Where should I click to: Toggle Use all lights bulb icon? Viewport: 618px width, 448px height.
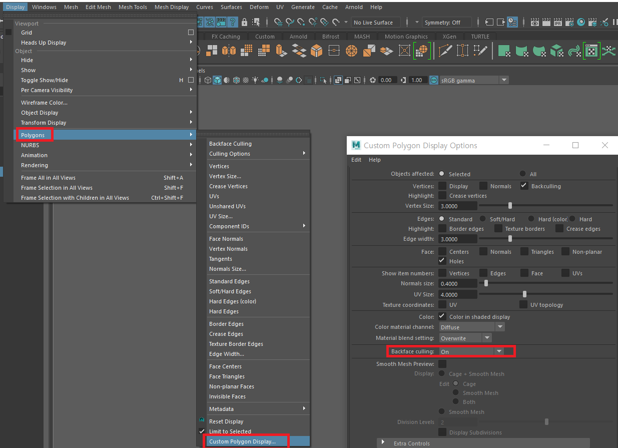pyautogui.click(x=255, y=80)
